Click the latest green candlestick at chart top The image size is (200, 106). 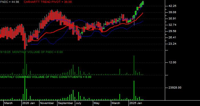(143, 3)
